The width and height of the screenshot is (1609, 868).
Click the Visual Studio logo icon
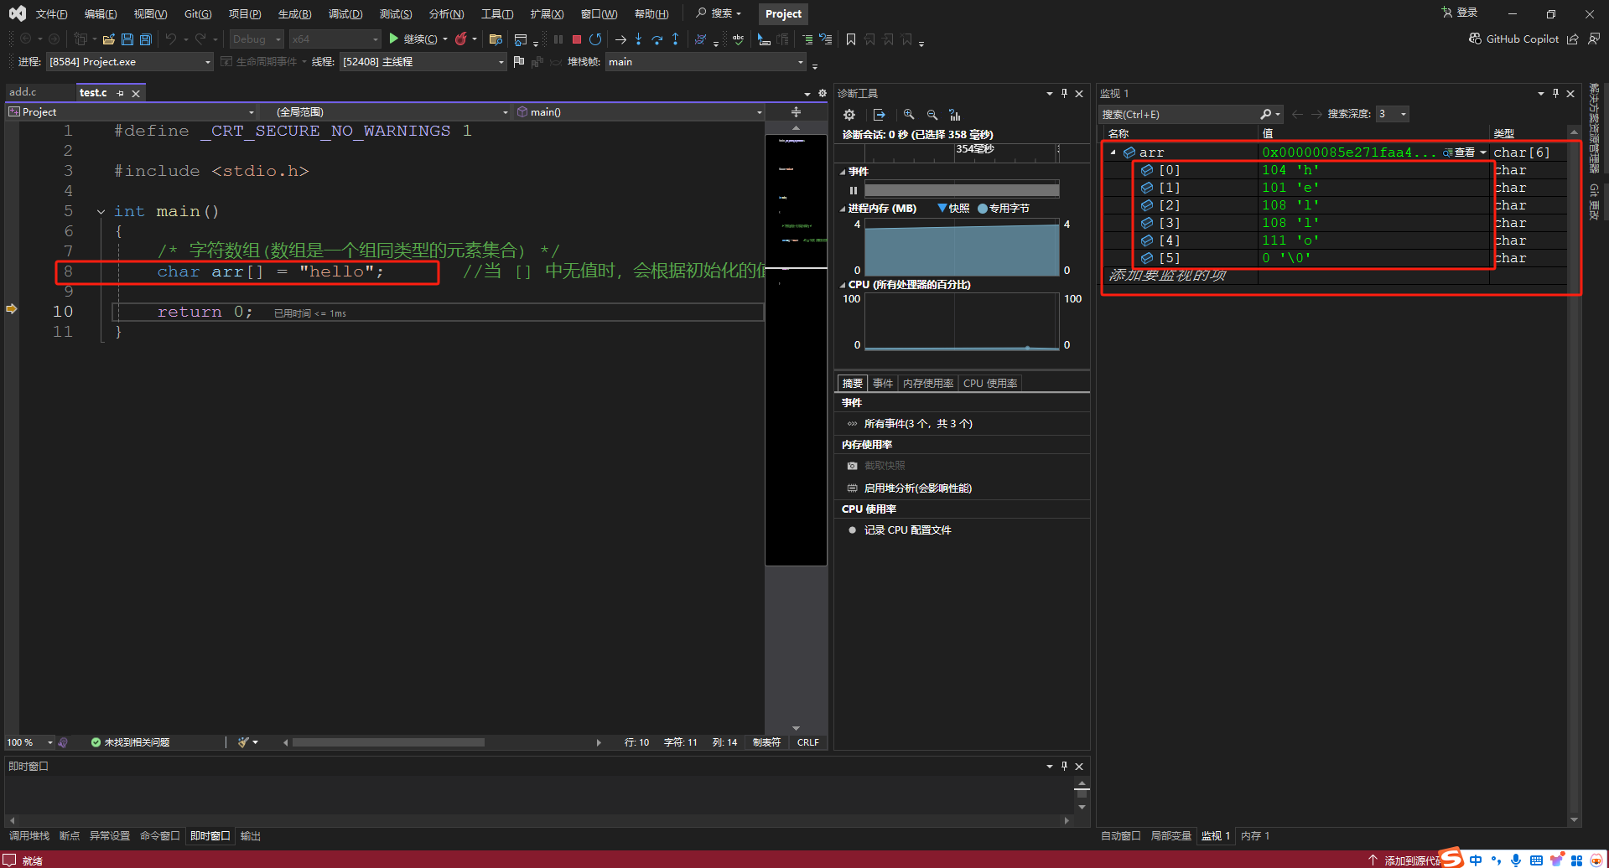17,13
